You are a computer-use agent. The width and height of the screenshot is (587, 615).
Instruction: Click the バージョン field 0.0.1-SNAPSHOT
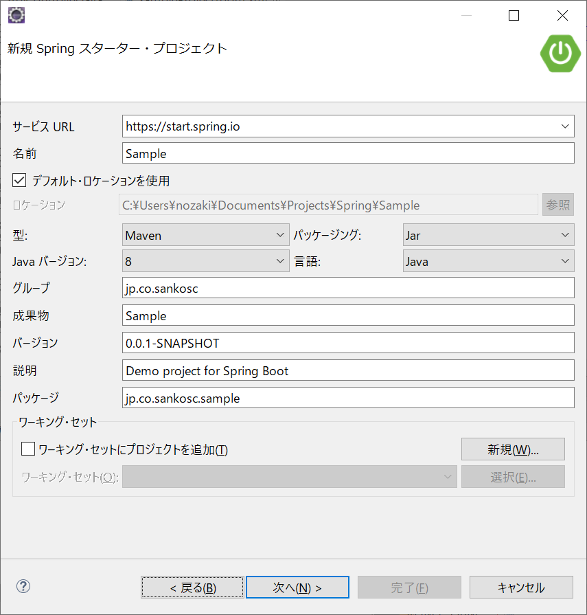click(x=348, y=343)
